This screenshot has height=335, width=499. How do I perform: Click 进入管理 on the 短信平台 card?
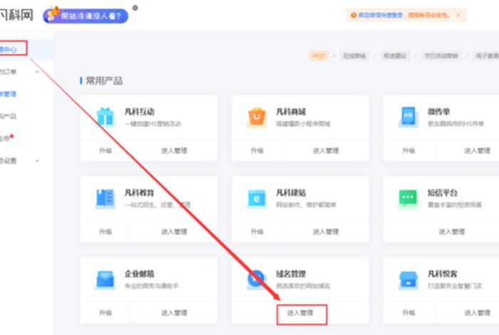tap(451, 232)
